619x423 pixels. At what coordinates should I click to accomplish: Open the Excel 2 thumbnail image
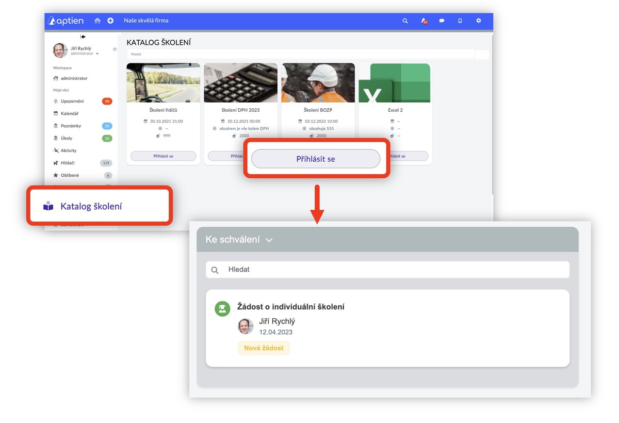point(395,82)
